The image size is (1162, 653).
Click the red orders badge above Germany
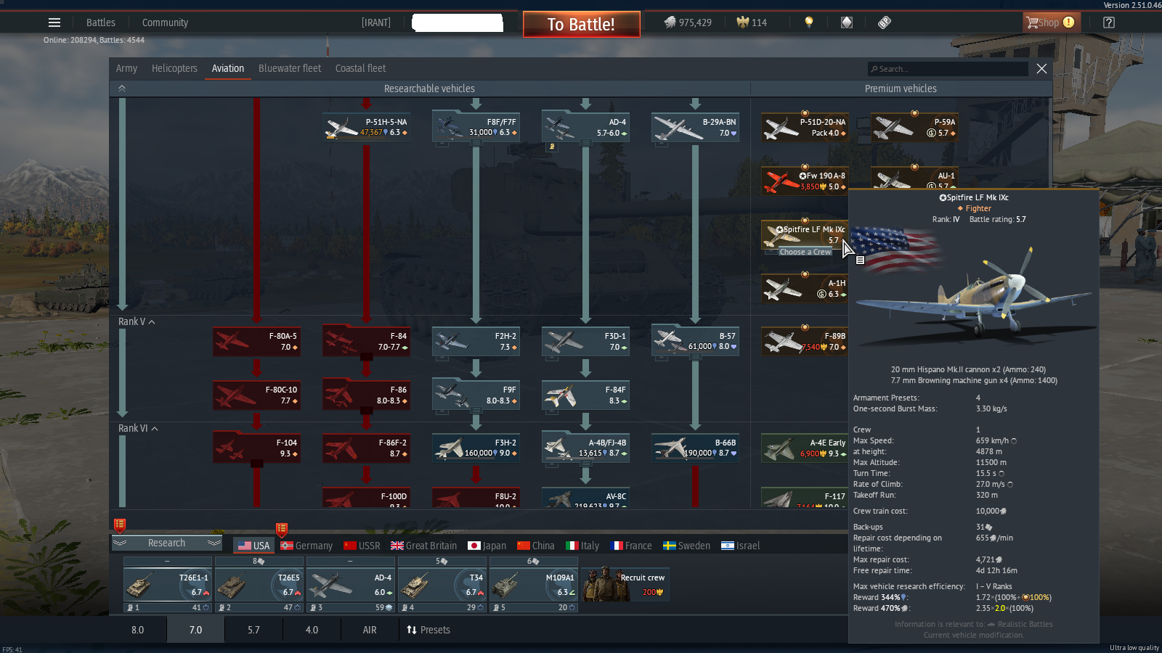click(282, 530)
